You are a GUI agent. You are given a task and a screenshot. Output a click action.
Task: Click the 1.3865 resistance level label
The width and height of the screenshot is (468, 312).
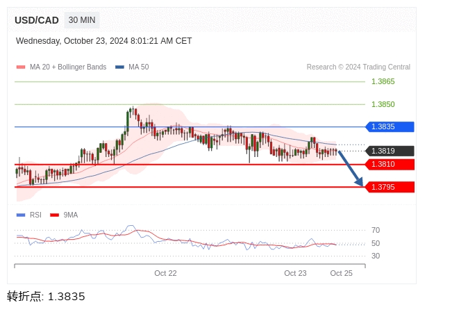pyautogui.click(x=383, y=81)
